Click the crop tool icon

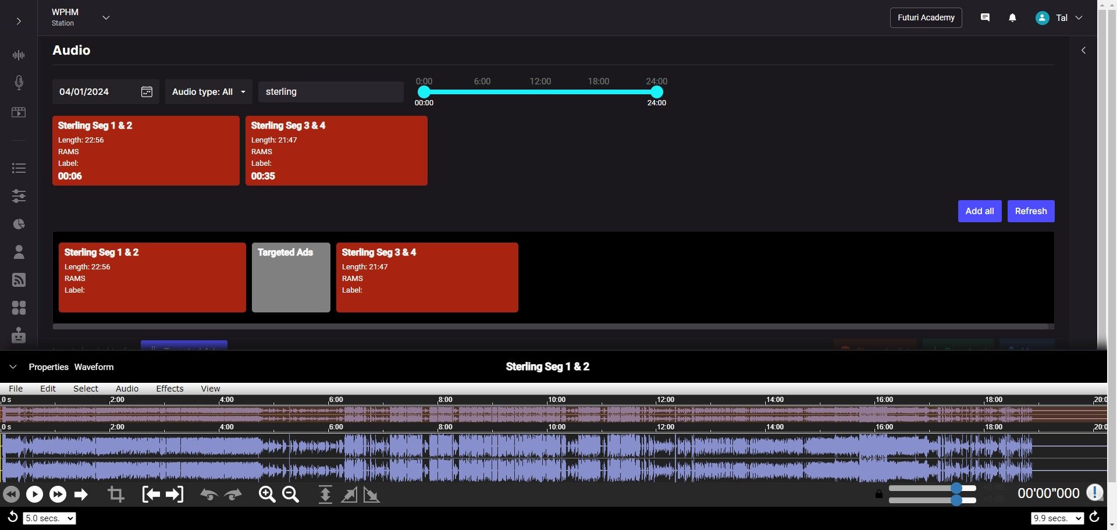pyautogui.click(x=116, y=495)
